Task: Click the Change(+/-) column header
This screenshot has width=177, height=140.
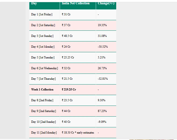Action: click(x=106, y=3)
